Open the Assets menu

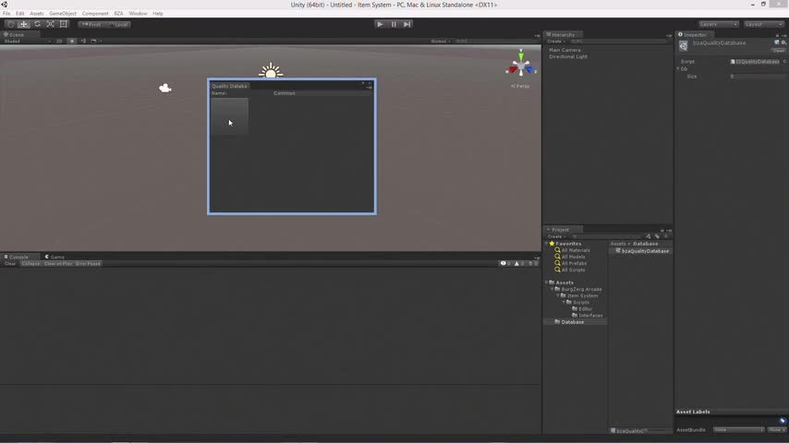click(37, 14)
